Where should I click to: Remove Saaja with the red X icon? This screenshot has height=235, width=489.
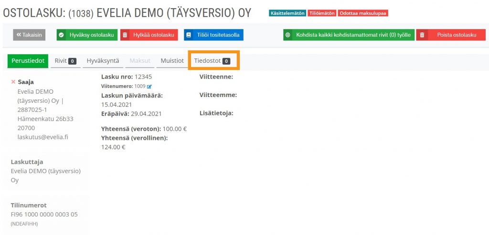pyautogui.click(x=13, y=82)
